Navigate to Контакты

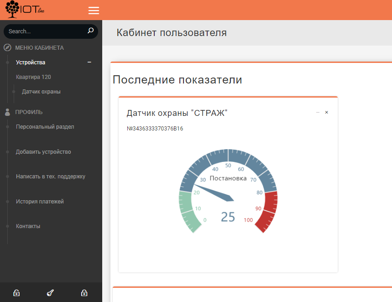tap(28, 226)
